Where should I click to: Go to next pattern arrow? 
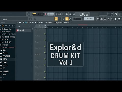95,19
